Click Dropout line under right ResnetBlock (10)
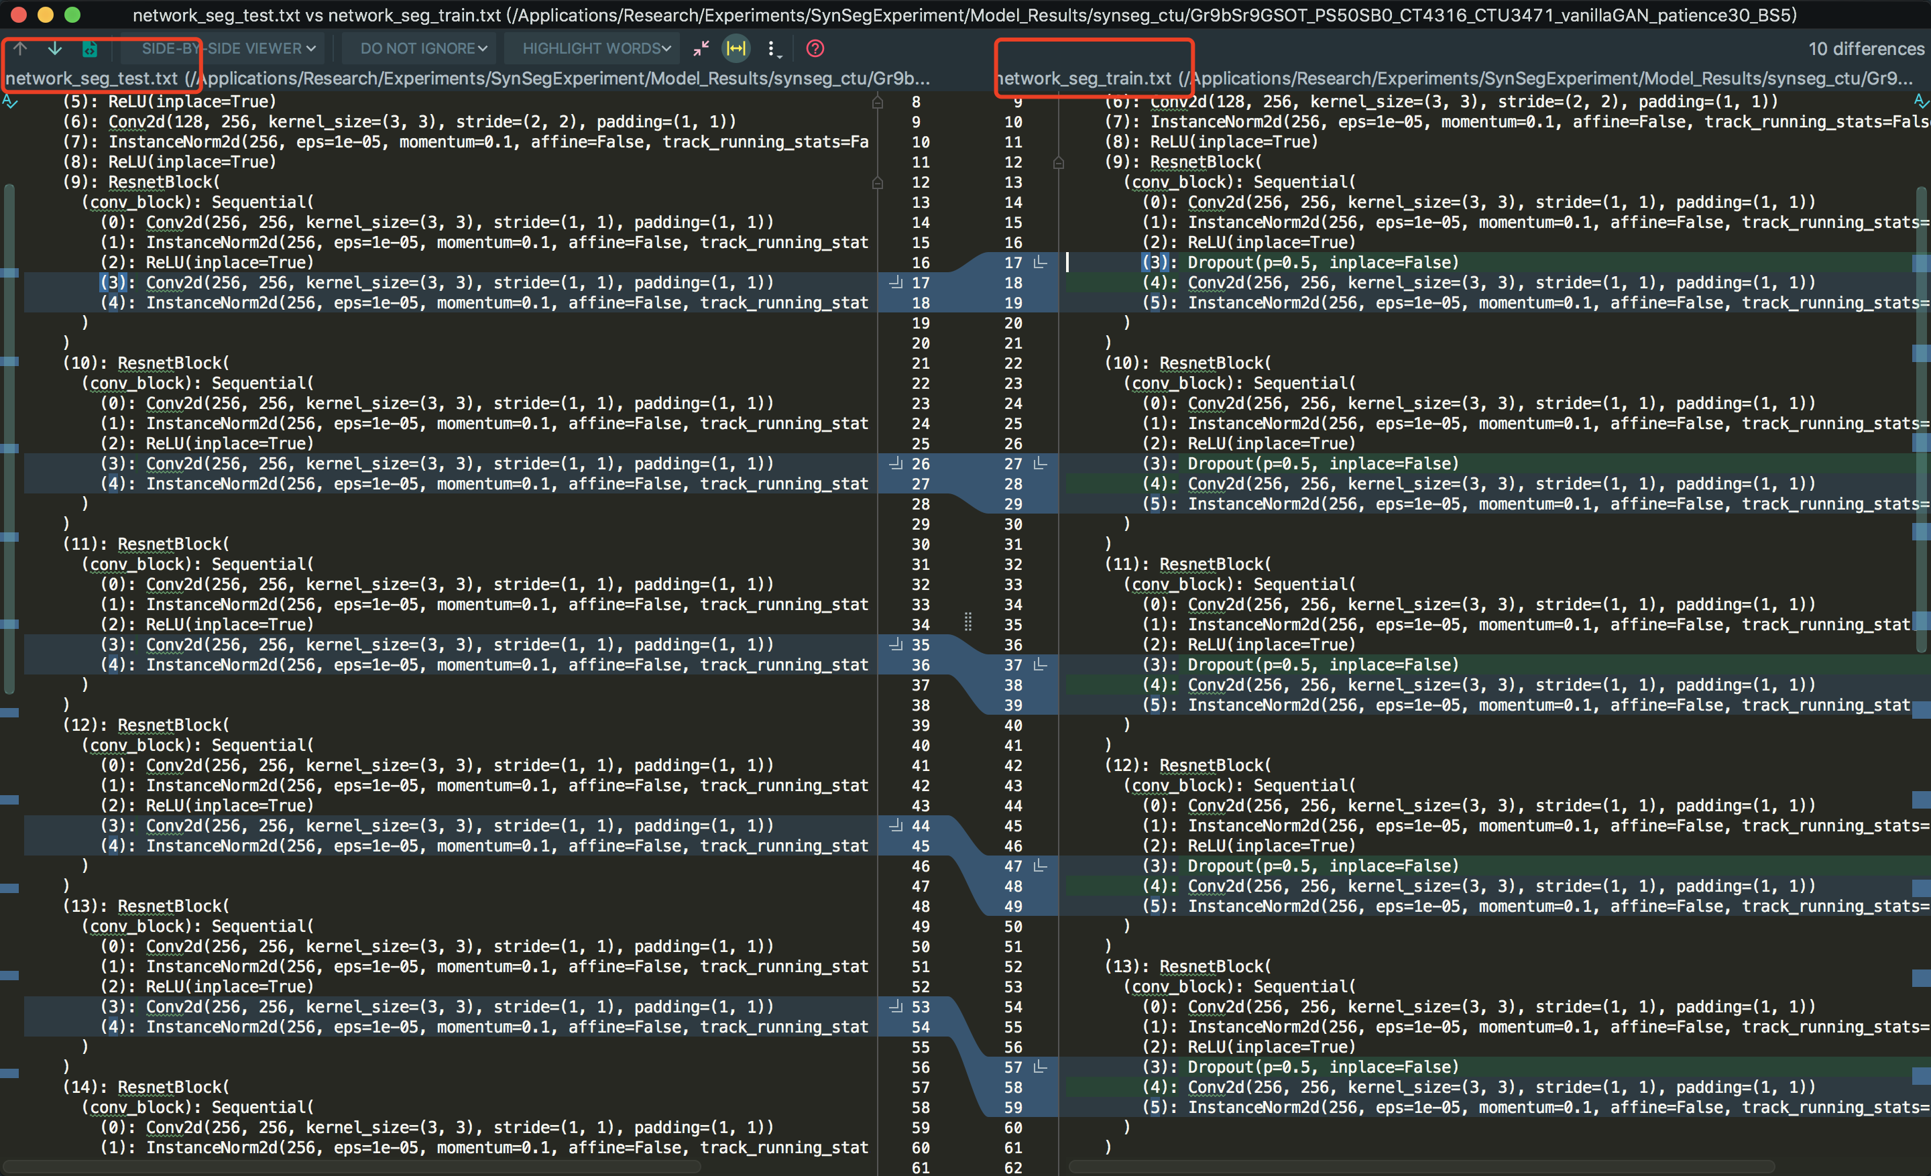The height and width of the screenshot is (1176, 1931). point(1300,463)
